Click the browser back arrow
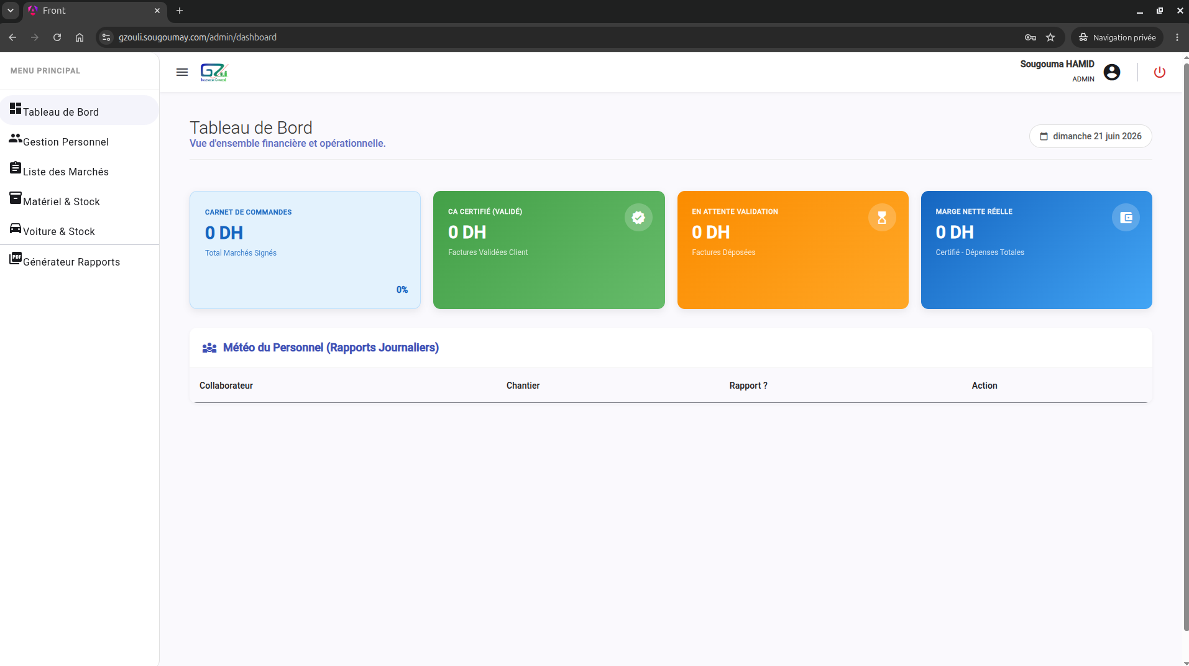This screenshot has height=666, width=1189. [12, 37]
